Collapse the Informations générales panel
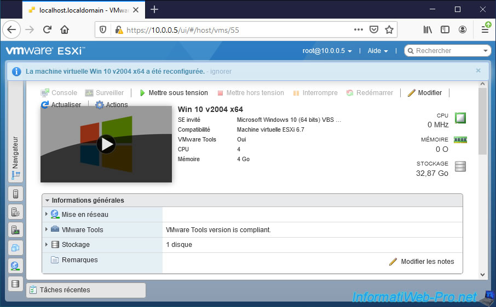This screenshot has height=307, width=496. click(x=48, y=200)
